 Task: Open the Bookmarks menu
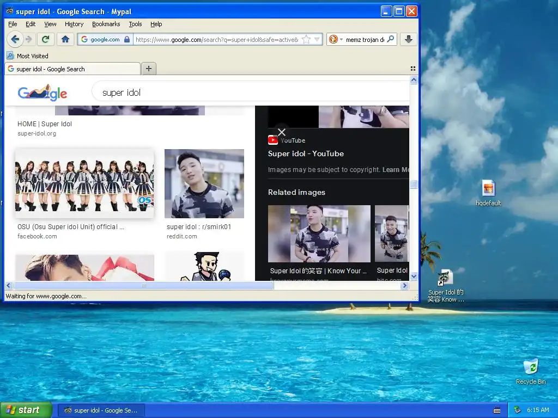(106, 24)
